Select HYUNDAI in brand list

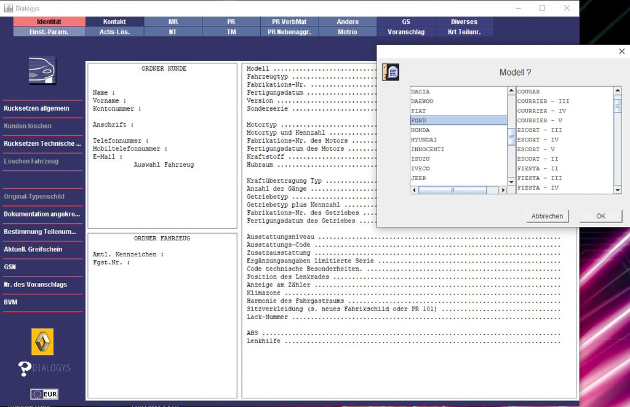point(458,140)
